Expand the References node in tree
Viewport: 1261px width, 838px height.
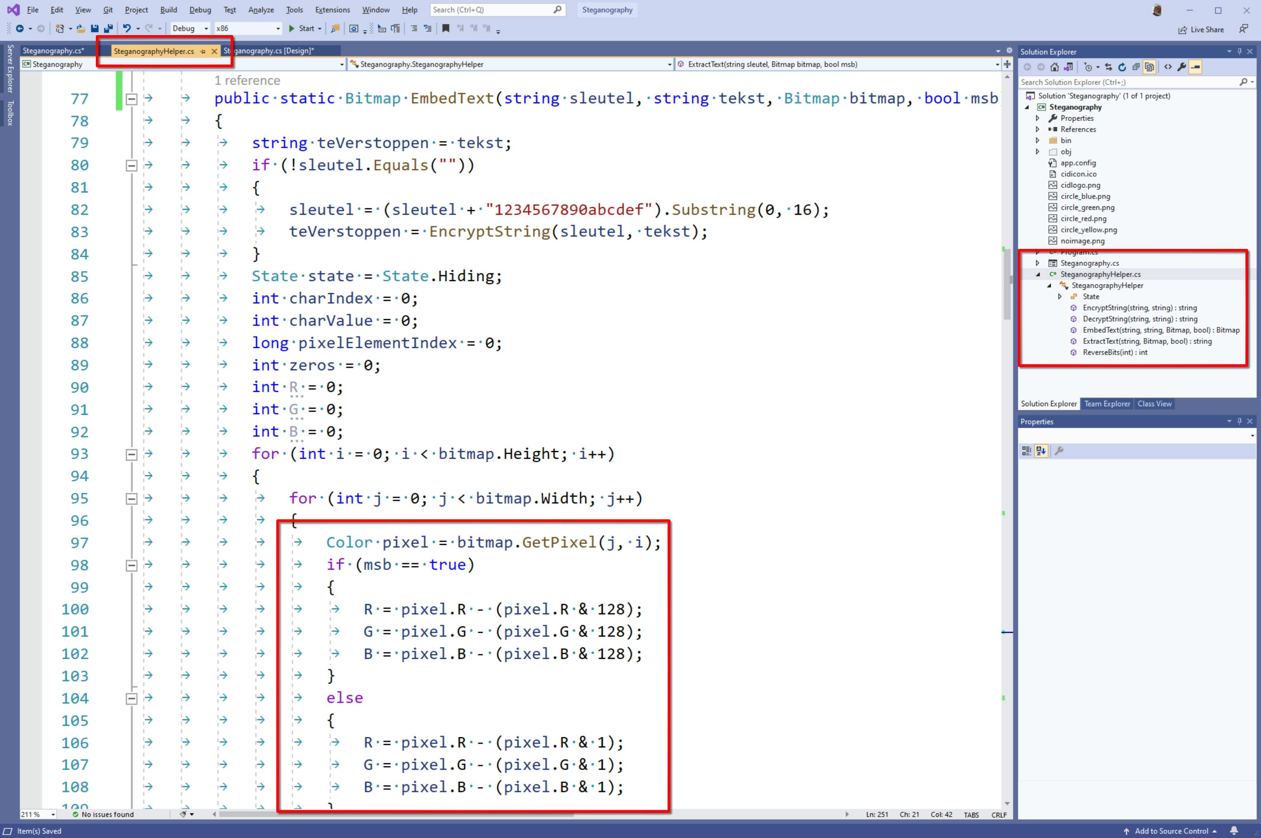click(1038, 129)
